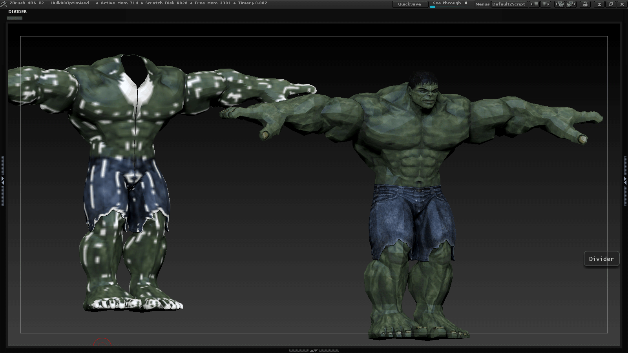Click the Active Mem 714 readout
This screenshot has width=628, height=353.
tap(119, 3)
